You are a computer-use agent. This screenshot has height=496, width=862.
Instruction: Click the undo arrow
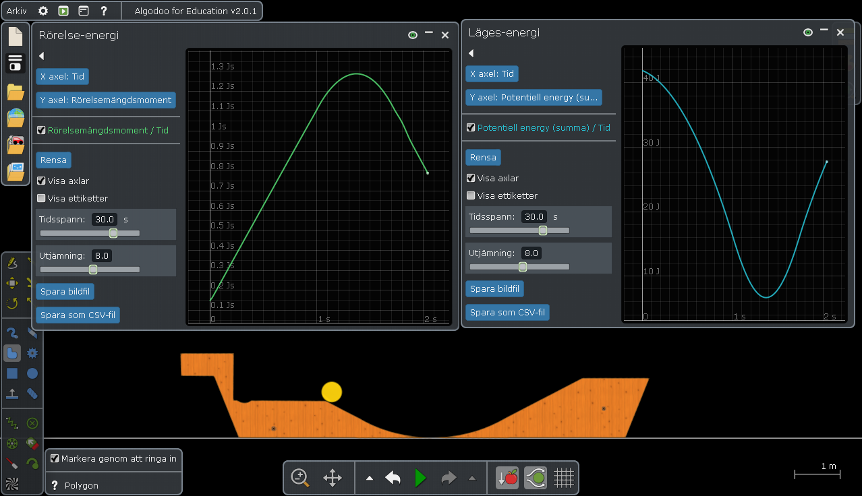coord(393,478)
